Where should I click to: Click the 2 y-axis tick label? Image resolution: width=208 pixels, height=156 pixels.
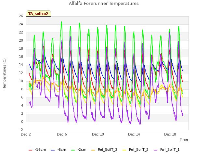coord(22,113)
